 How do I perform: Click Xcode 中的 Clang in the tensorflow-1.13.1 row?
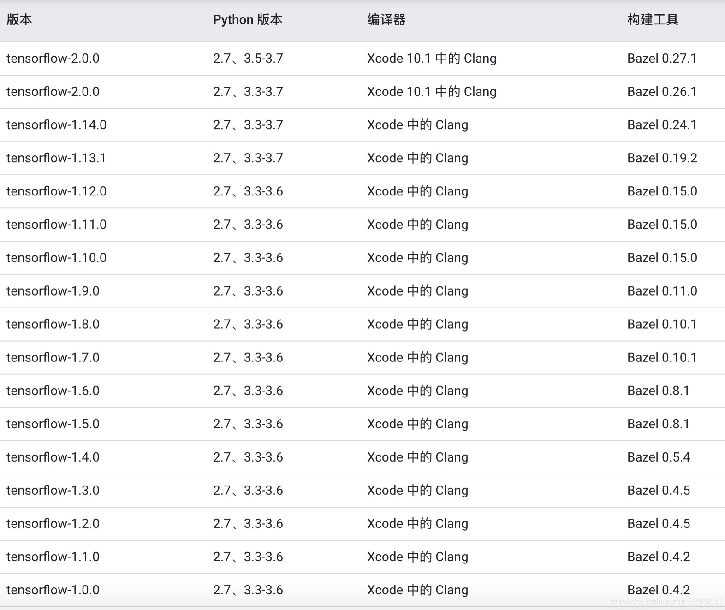pyautogui.click(x=417, y=158)
